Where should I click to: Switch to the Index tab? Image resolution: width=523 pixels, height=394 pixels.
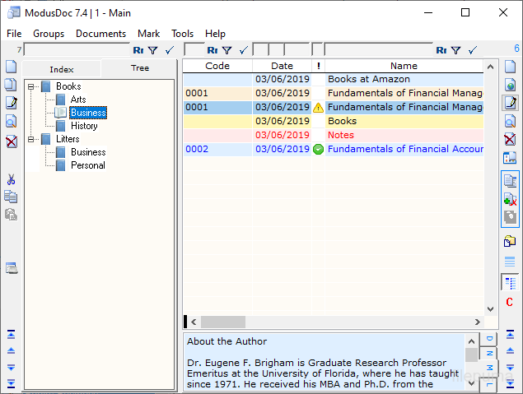(62, 69)
